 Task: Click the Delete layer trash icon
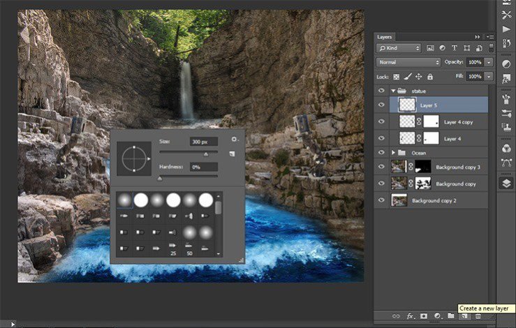pos(478,316)
